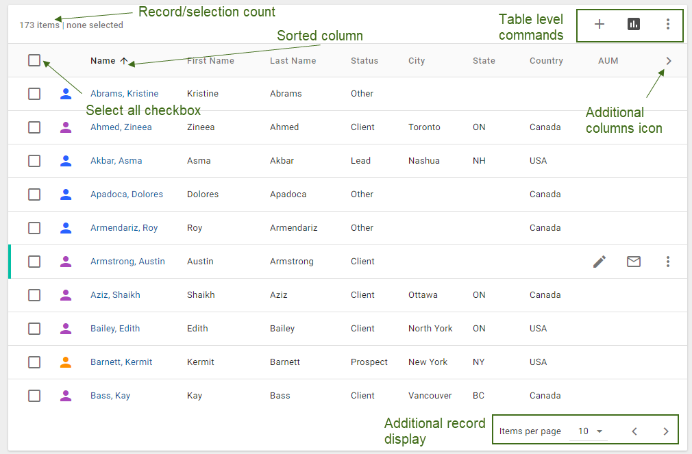Open three-dot menu on Armstrong, Austin row
Image resolution: width=692 pixels, height=454 pixels.
[x=668, y=262]
